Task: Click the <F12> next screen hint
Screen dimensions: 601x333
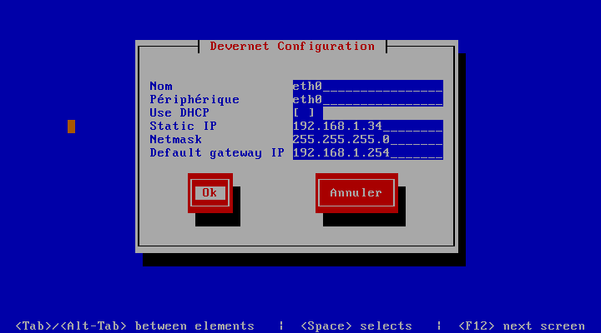Action: pyautogui.click(x=522, y=326)
